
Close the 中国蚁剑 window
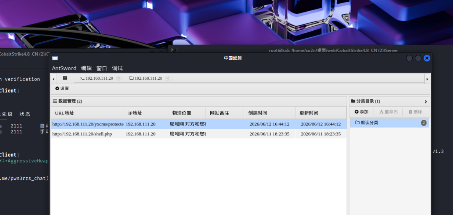pyautogui.click(x=427, y=58)
